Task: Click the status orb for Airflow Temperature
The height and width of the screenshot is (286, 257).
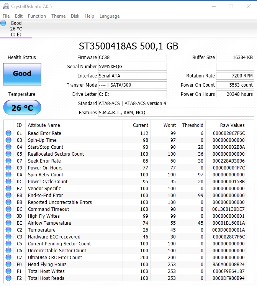Action: coord(8,223)
